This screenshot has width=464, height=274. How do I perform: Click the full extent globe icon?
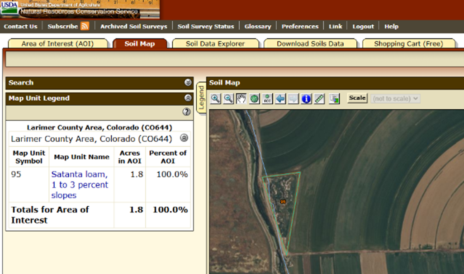point(254,98)
